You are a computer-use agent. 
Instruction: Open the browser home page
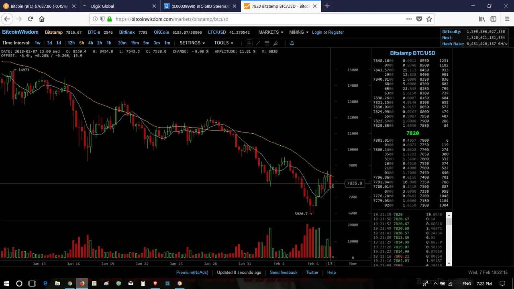point(42,19)
